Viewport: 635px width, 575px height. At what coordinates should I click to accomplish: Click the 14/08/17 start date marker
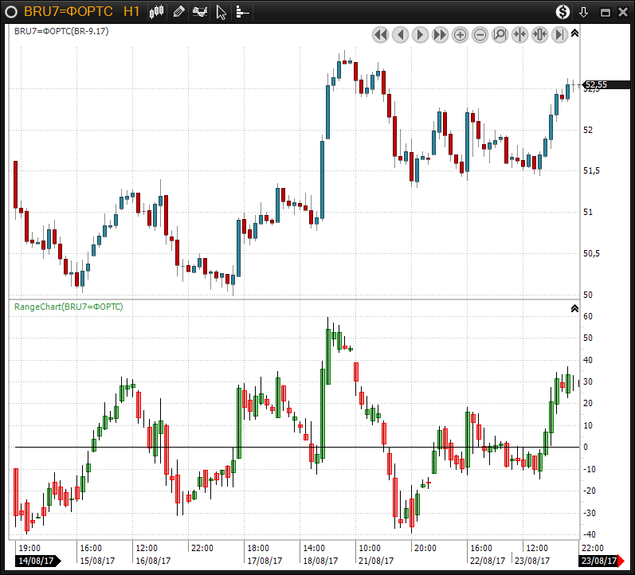coord(37,561)
